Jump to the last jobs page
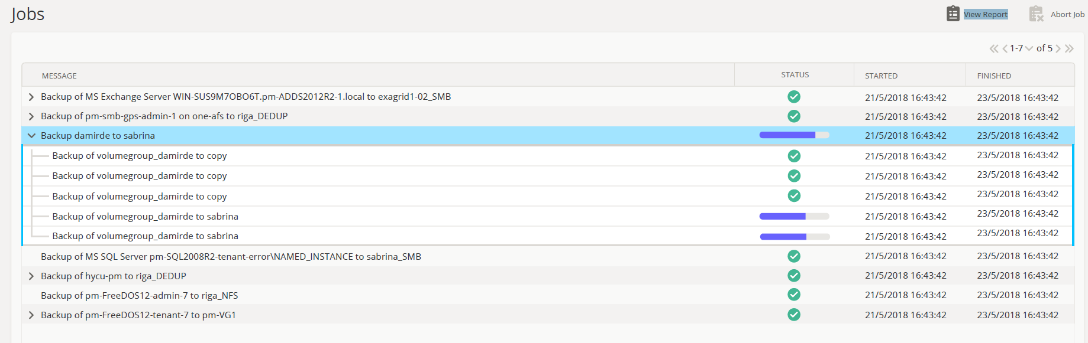This screenshot has width=1088, height=343. click(1069, 48)
